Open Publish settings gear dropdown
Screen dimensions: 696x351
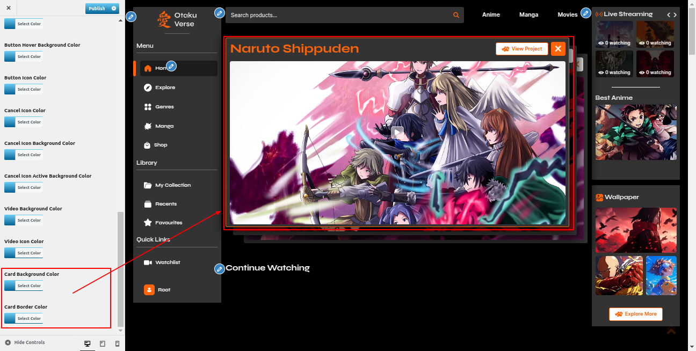click(114, 9)
